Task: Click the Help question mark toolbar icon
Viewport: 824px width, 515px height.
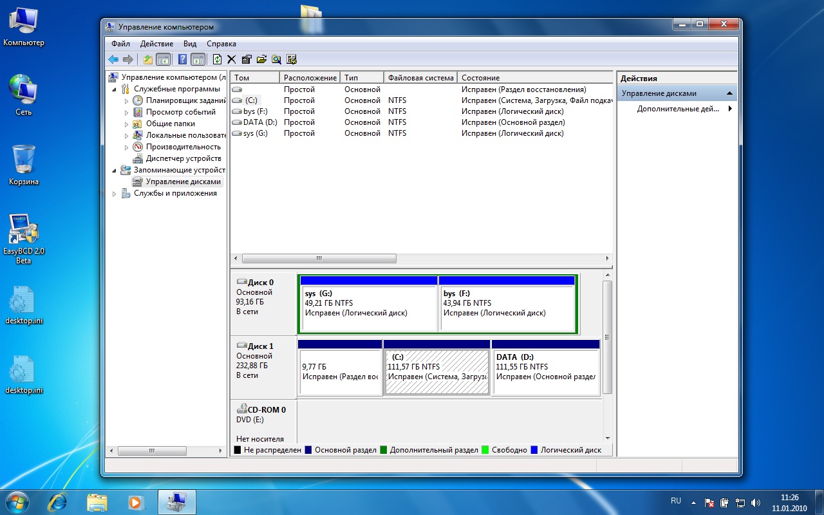Action: pos(183,59)
